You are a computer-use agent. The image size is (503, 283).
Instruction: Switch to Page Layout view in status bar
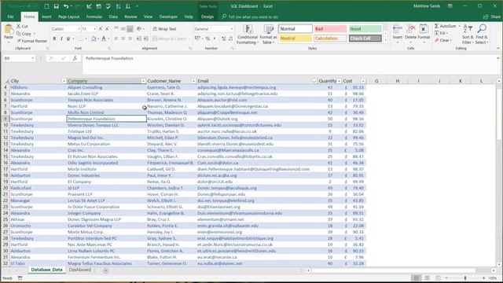[x=427, y=277]
